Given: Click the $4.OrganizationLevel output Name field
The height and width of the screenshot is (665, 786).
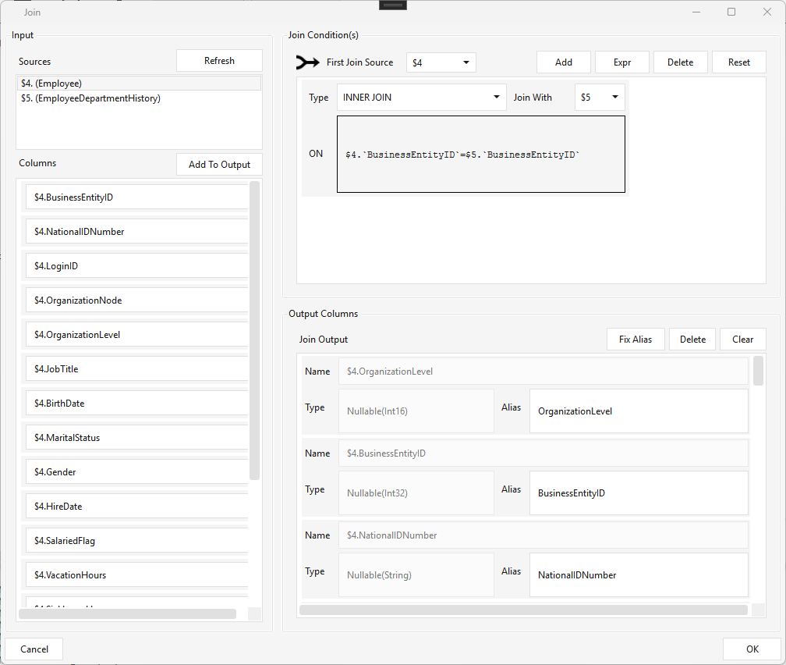Looking at the screenshot, I should tap(543, 372).
